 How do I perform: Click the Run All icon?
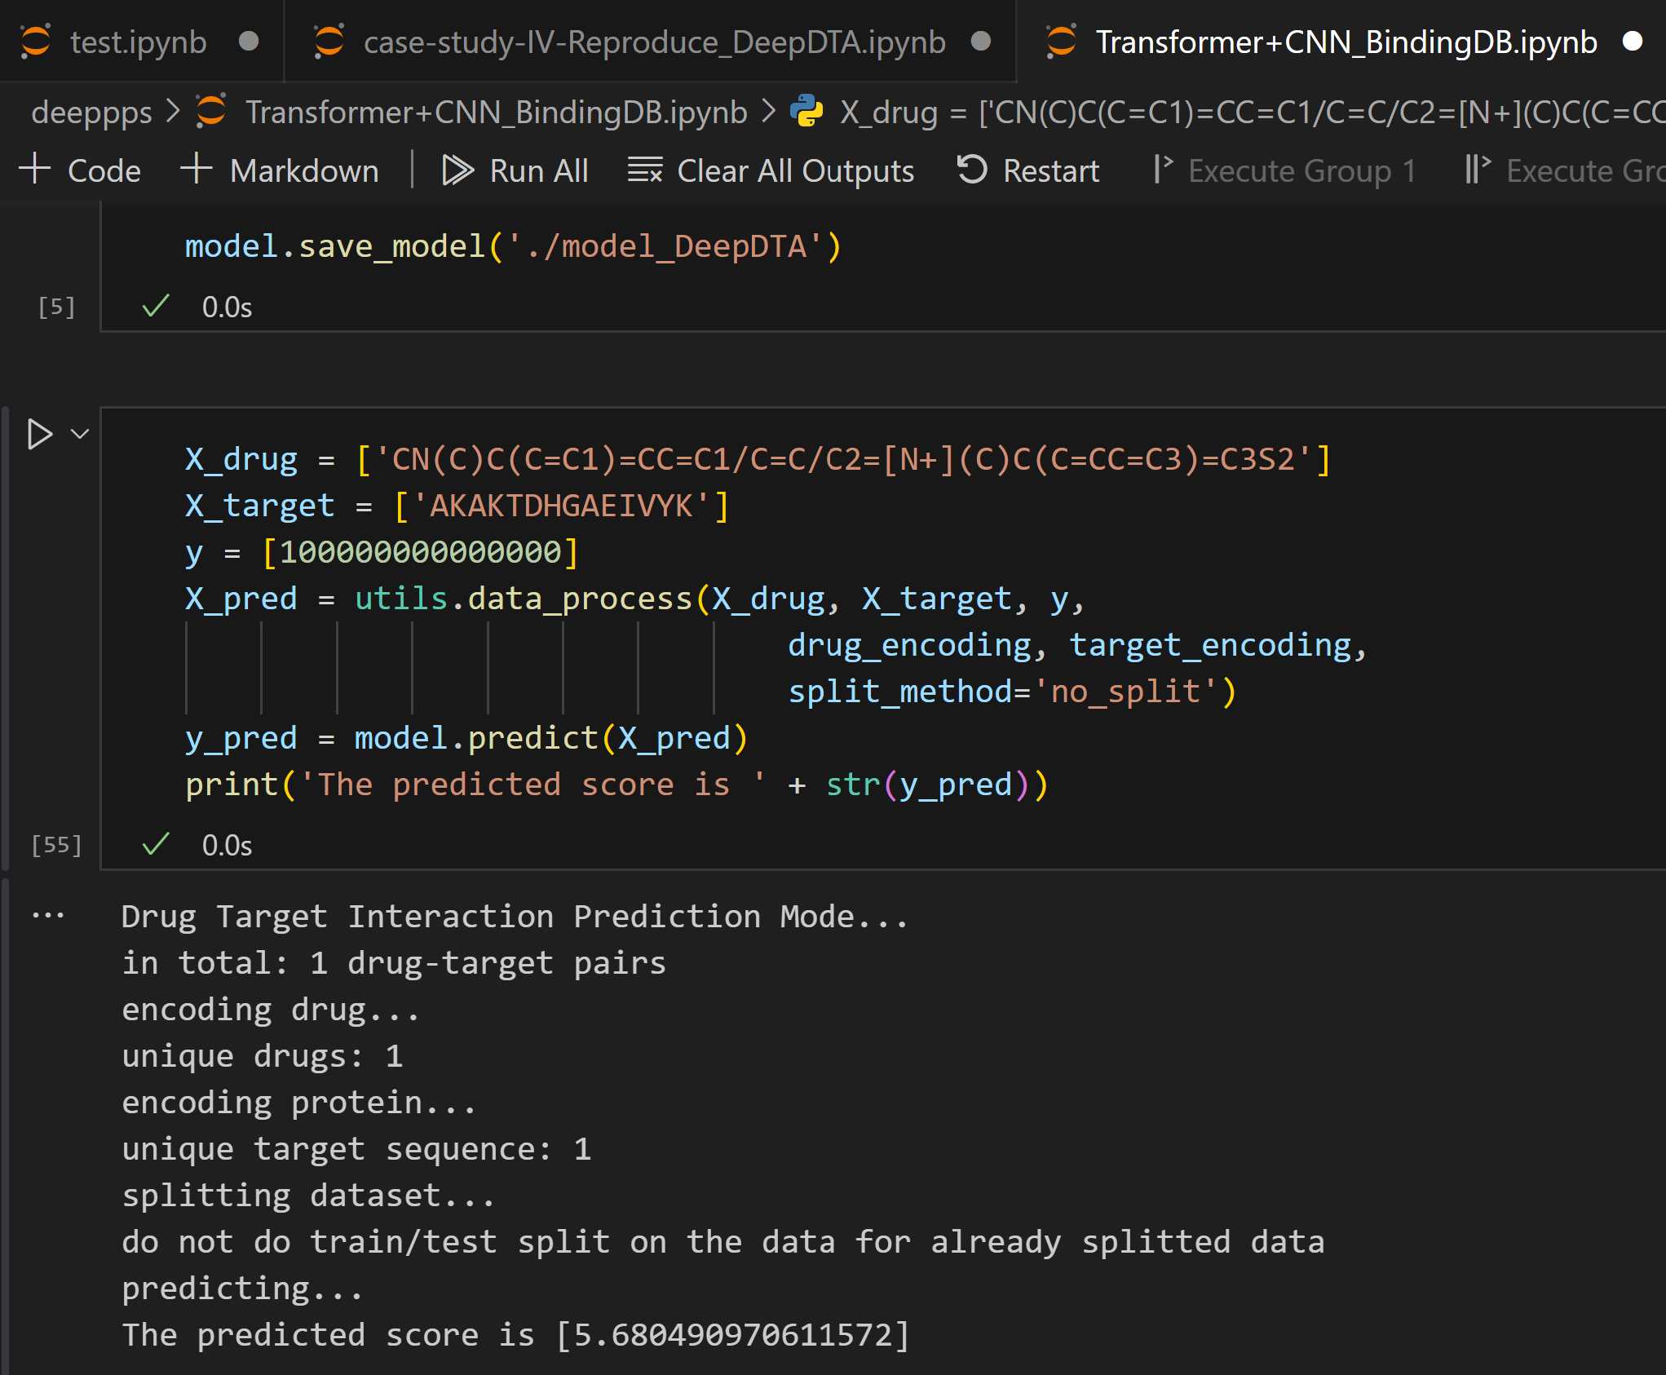coord(459,170)
